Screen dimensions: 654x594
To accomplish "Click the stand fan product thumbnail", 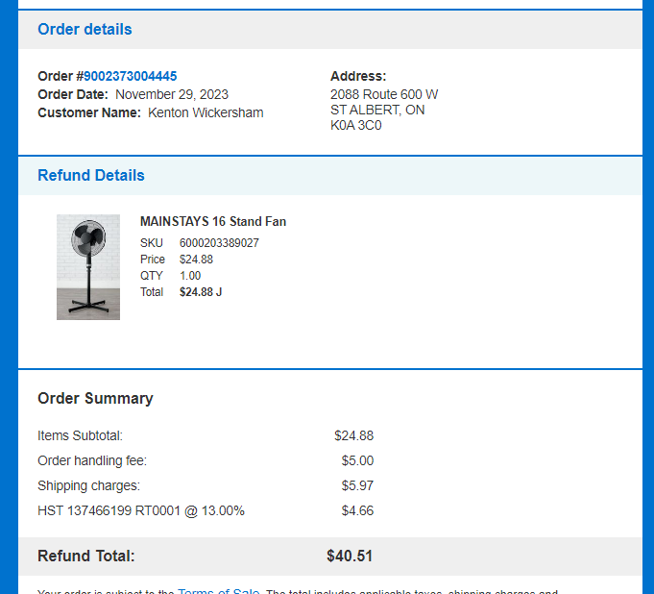I will coord(88,267).
